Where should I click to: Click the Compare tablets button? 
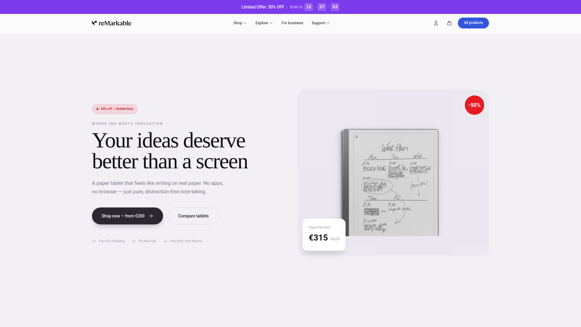[193, 216]
